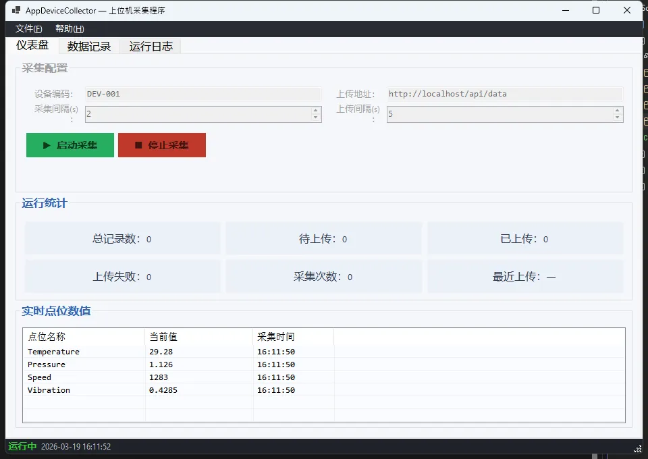The image size is (648, 459).
Task: Switch to the 数据记录 tab
Action: click(x=89, y=47)
